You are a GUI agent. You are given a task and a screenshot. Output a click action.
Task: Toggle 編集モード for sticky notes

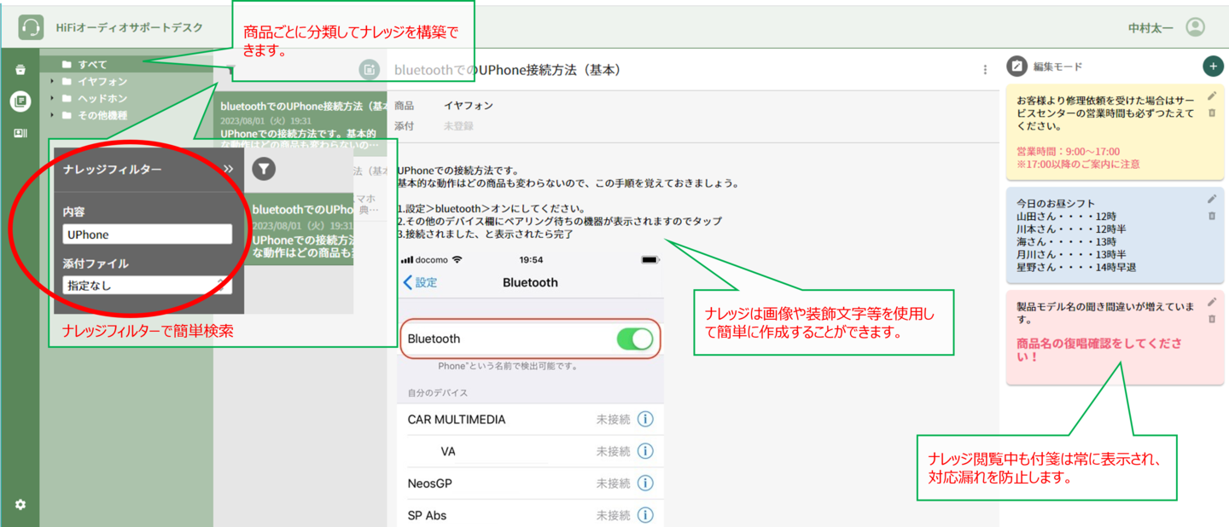pos(1016,67)
